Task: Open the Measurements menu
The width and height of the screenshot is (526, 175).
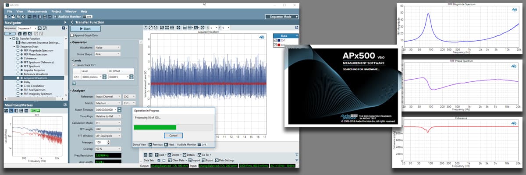Action: pyautogui.click(x=37, y=11)
